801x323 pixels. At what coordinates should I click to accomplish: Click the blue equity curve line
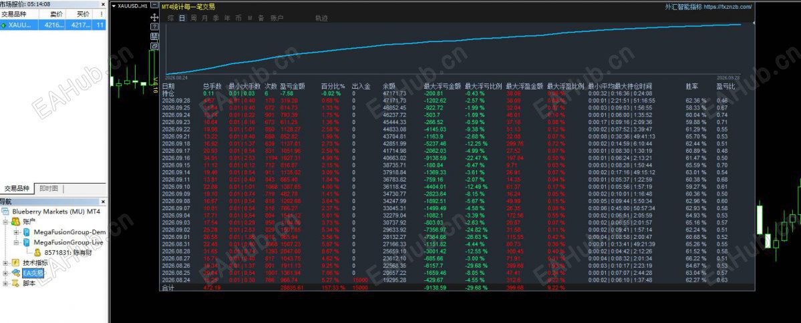(x=454, y=39)
